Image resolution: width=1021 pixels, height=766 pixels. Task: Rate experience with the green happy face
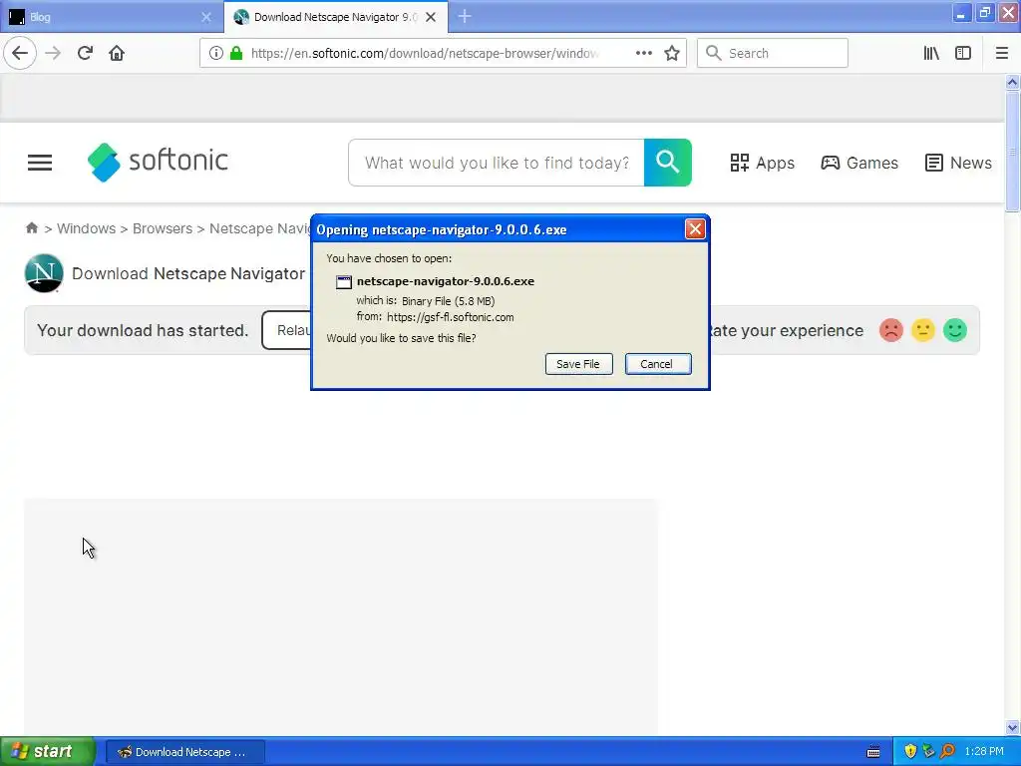pos(954,330)
